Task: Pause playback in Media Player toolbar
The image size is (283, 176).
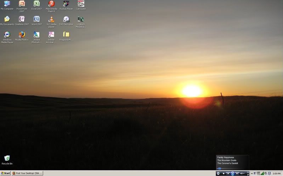Action: [232, 174]
